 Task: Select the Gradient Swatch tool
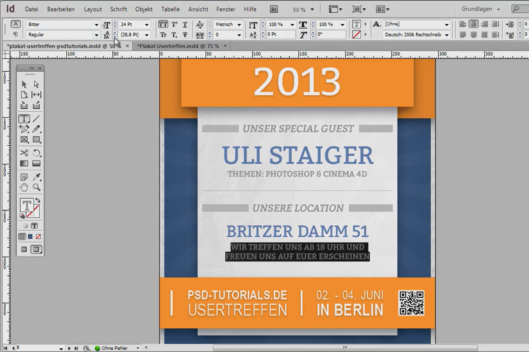24,163
